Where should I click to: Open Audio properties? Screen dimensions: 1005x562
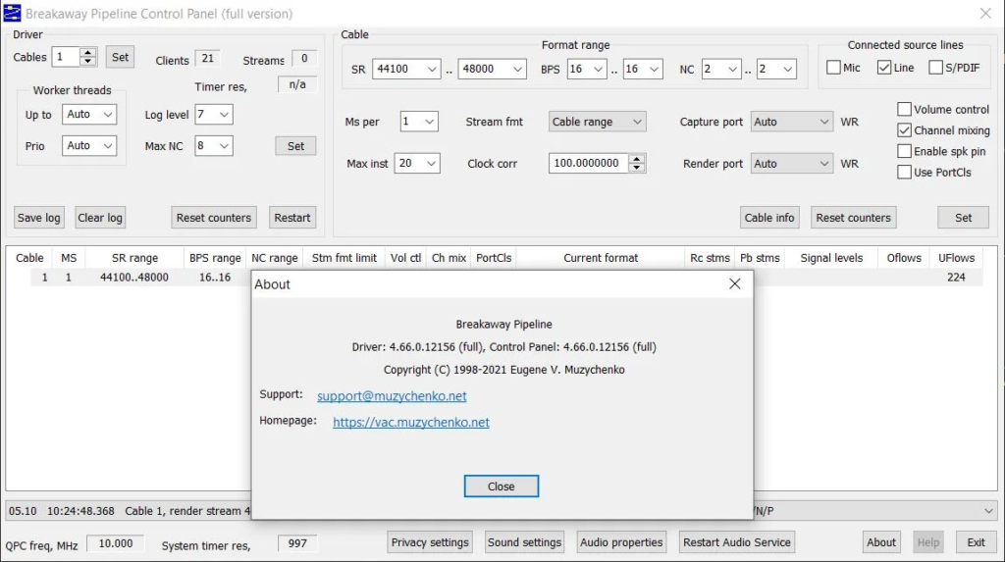[x=621, y=542]
